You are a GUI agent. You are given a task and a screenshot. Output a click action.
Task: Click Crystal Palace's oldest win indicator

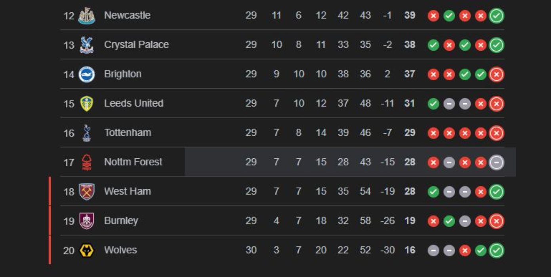pyautogui.click(x=433, y=44)
